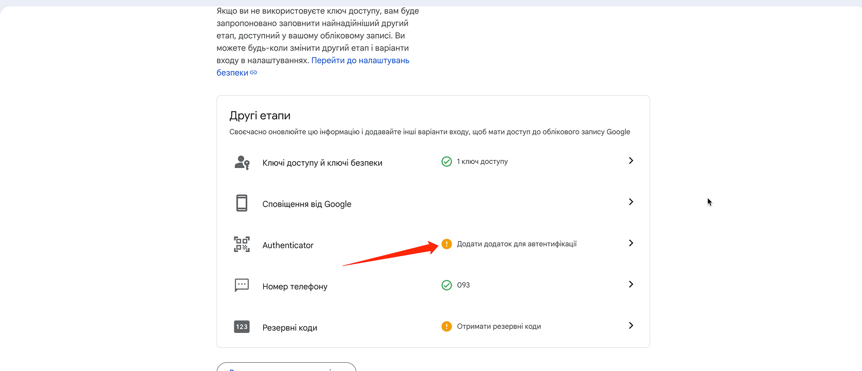Click the passkeys and security keys person-key icon
The image size is (862, 371).
pos(242,162)
